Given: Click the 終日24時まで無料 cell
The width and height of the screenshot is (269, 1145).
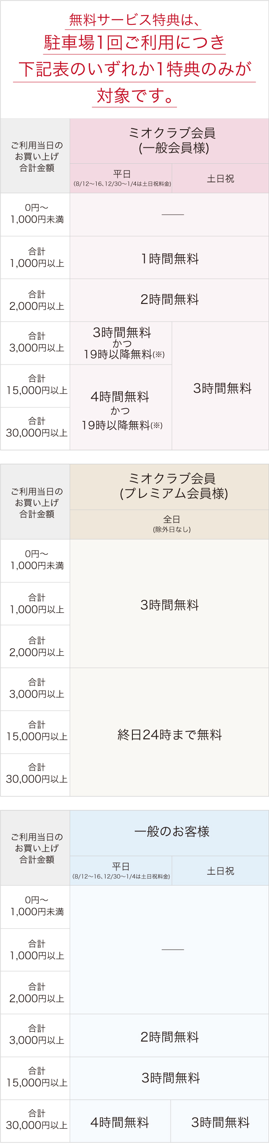Looking at the screenshot, I should pos(169,735).
